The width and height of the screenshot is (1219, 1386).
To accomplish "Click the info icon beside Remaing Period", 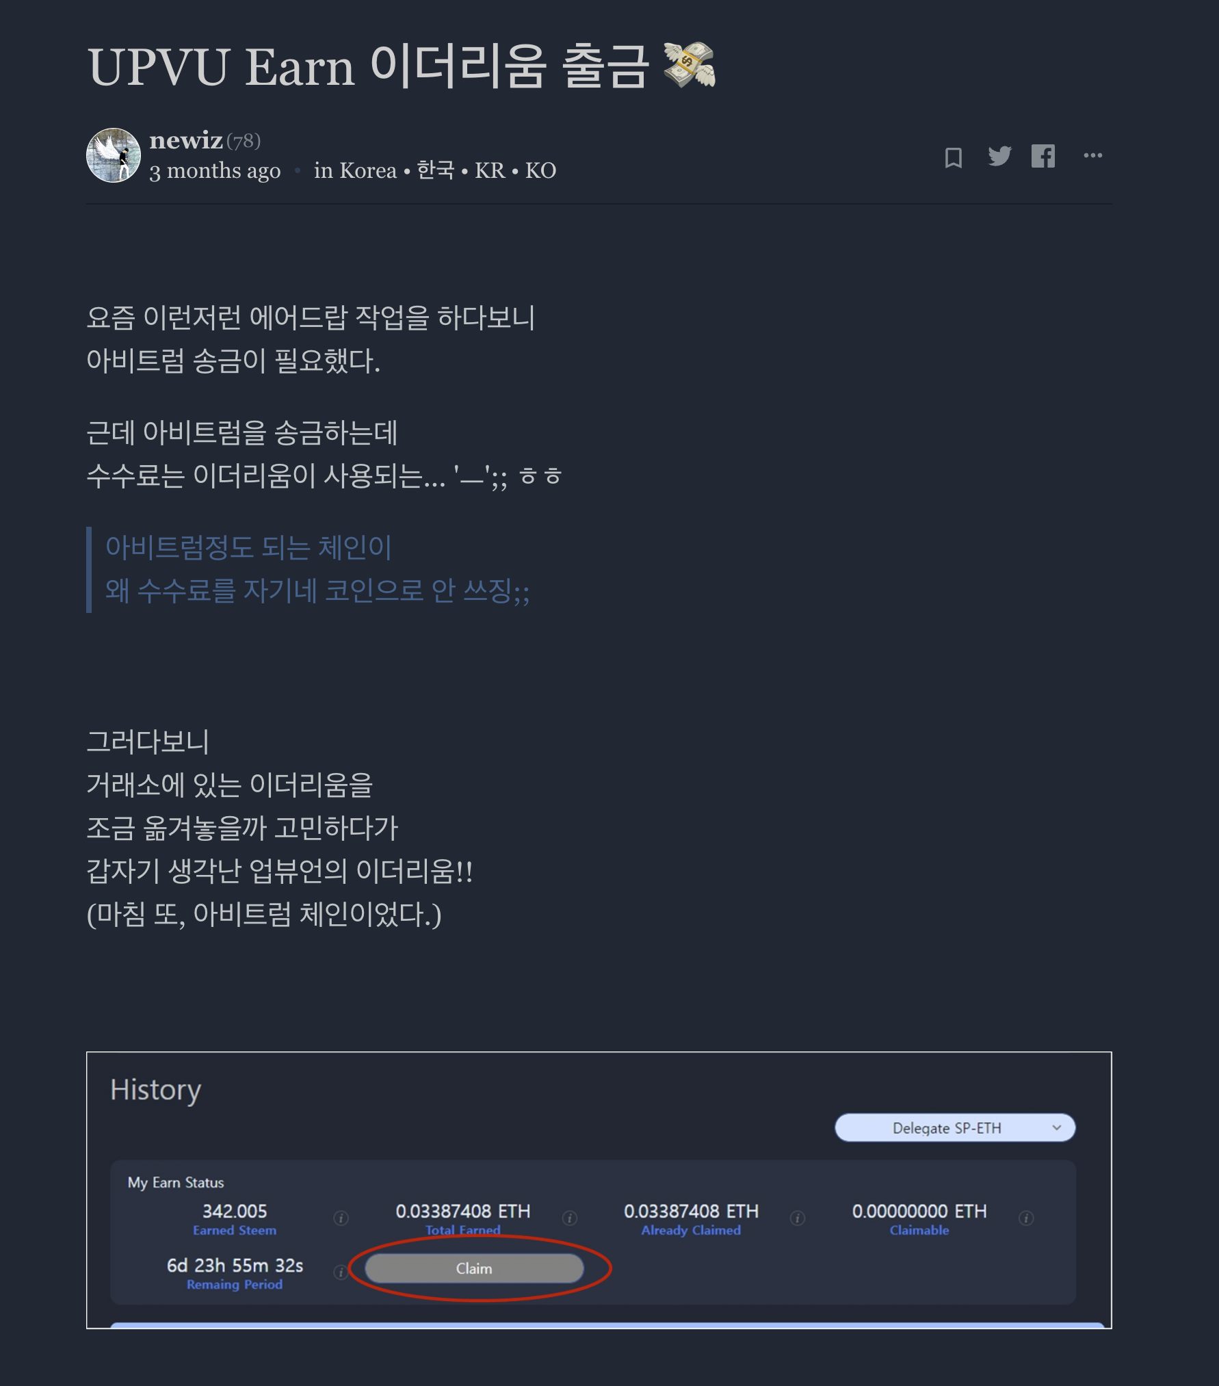I will click(x=340, y=1272).
